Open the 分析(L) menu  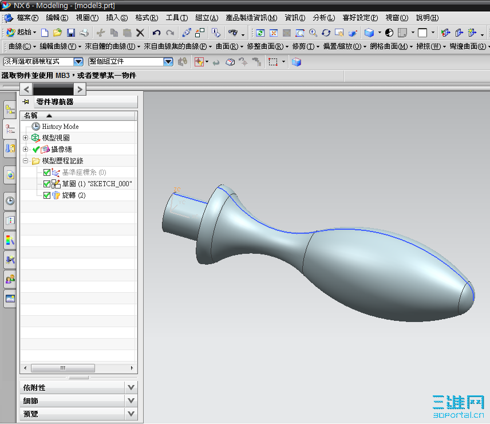click(x=324, y=18)
